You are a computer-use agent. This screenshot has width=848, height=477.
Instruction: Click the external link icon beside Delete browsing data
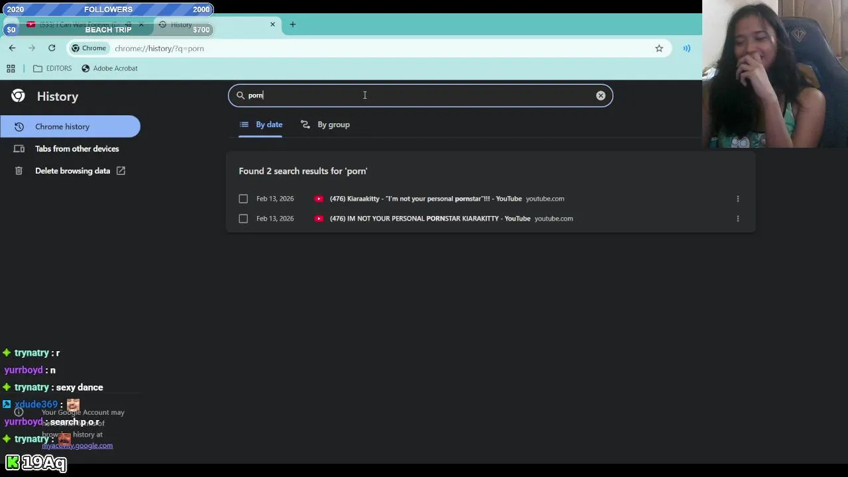point(121,171)
